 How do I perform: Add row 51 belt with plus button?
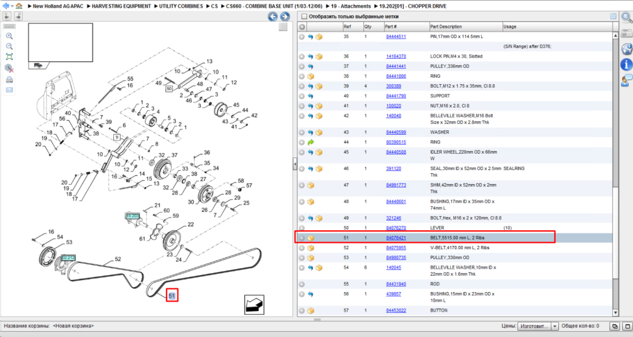tap(301, 238)
